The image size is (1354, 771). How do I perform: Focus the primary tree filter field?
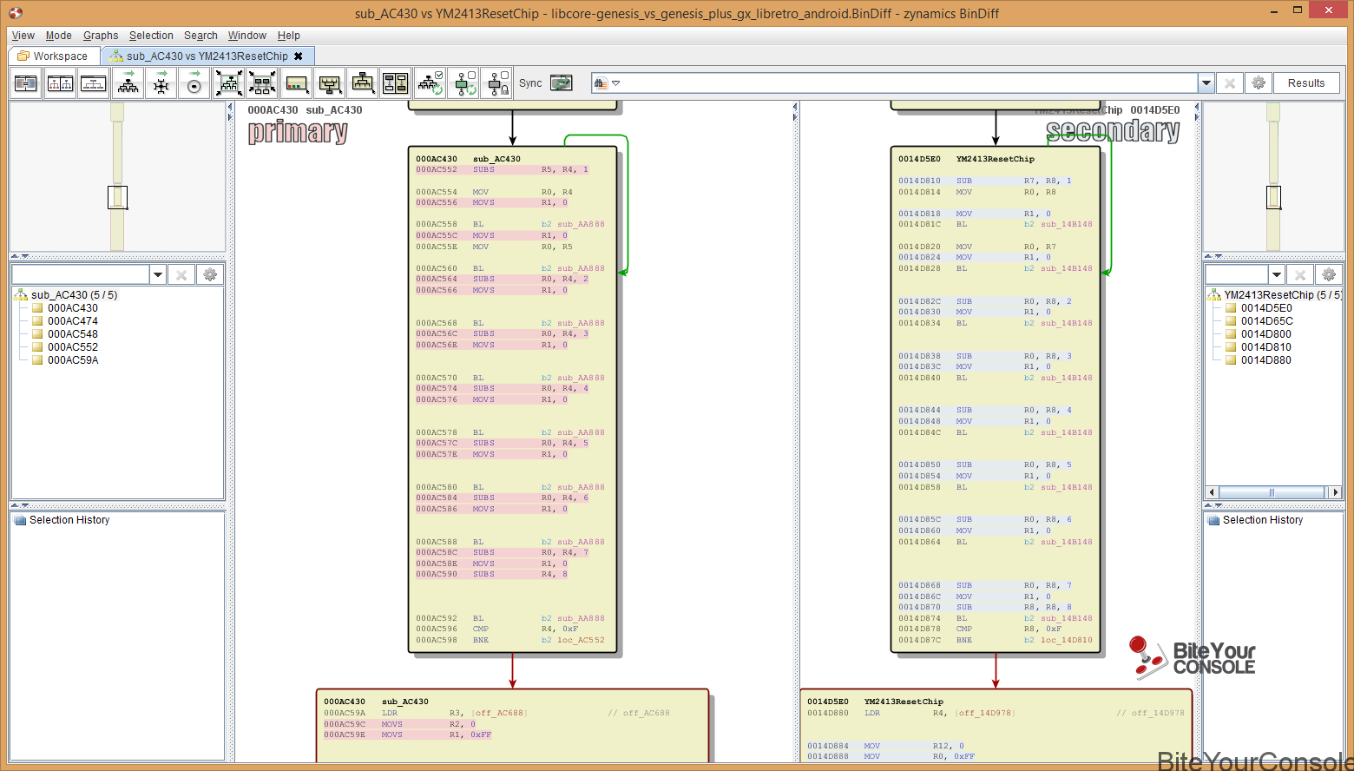coord(81,274)
